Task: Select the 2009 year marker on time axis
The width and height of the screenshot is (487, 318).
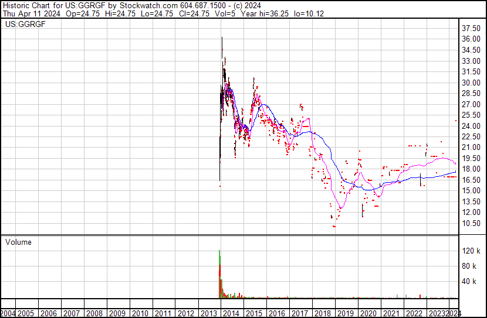Action: 116,313
